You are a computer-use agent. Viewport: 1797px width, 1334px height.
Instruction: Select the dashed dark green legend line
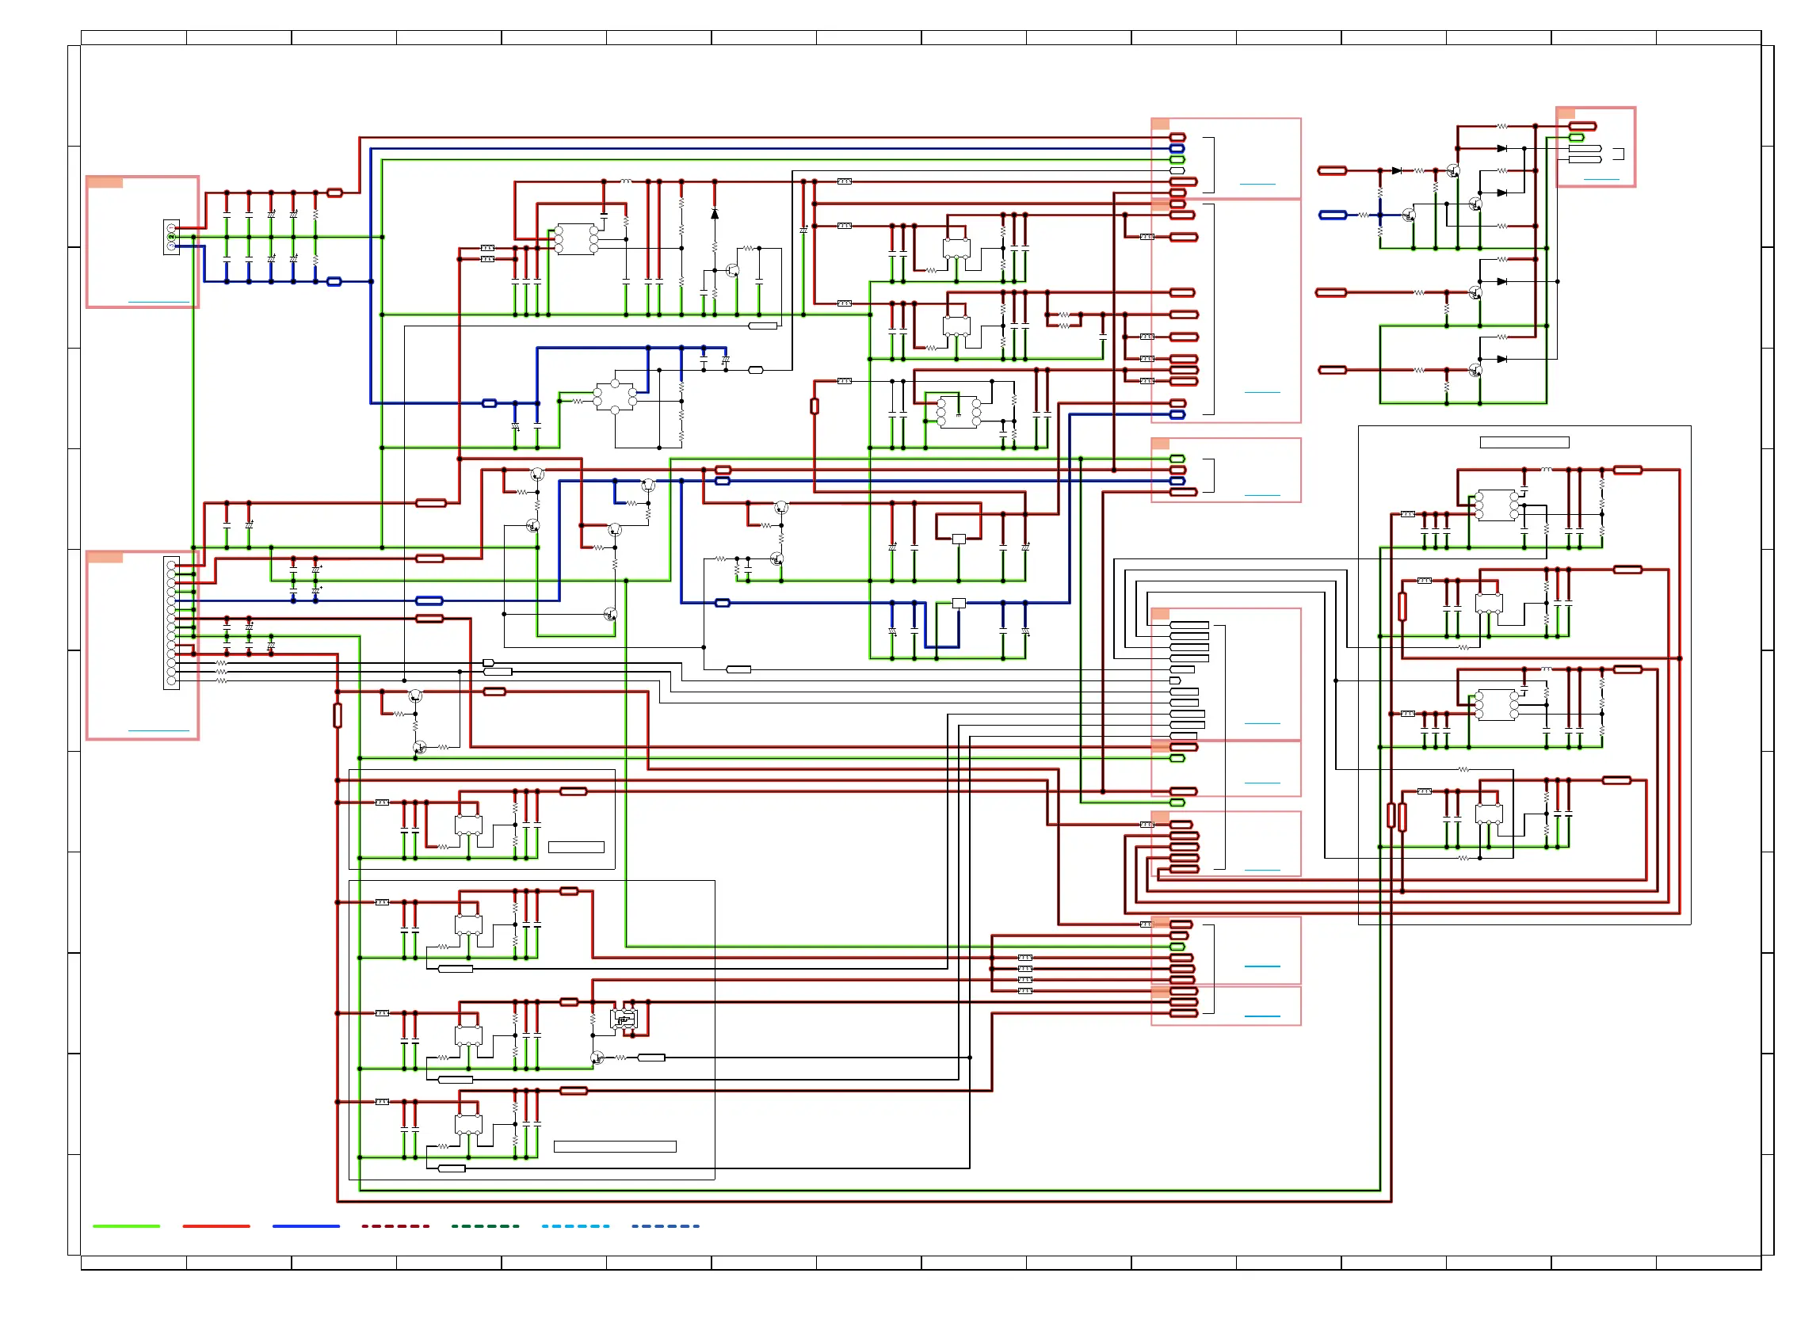[x=486, y=1225]
